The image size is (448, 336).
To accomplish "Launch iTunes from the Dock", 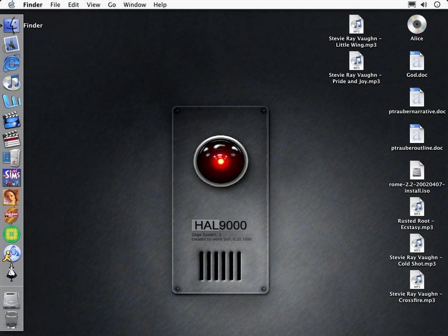I will click(x=11, y=82).
